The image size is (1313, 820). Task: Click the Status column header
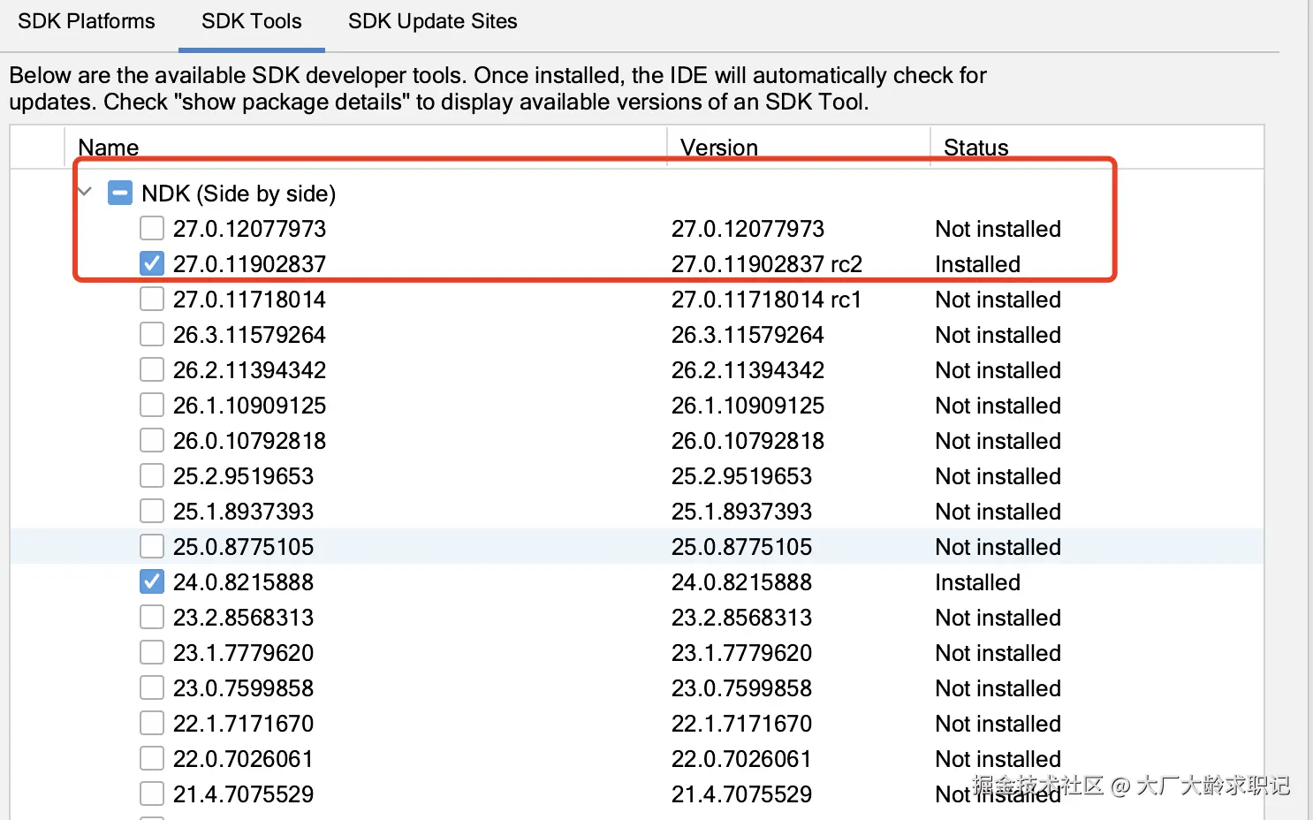click(975, 147)
